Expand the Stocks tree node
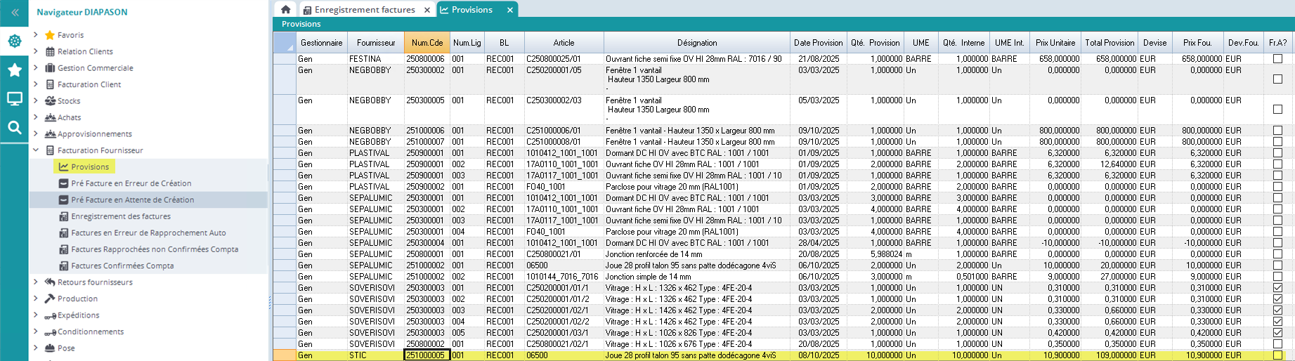1295x361 pixels. click(36, 101)
